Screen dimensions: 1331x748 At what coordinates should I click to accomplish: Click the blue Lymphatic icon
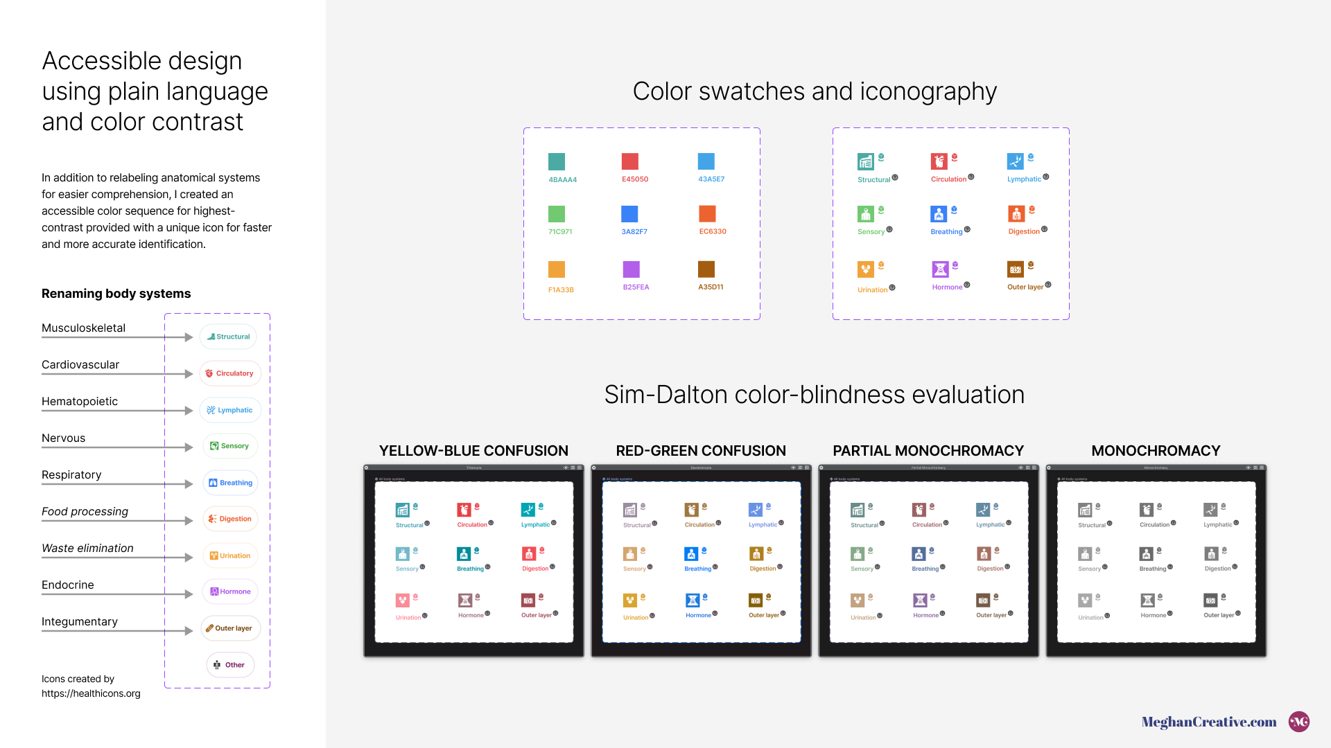coord(1015,161)
